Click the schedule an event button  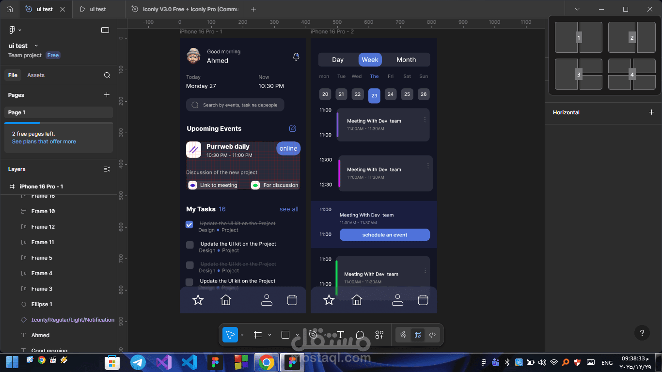(385, 235)
